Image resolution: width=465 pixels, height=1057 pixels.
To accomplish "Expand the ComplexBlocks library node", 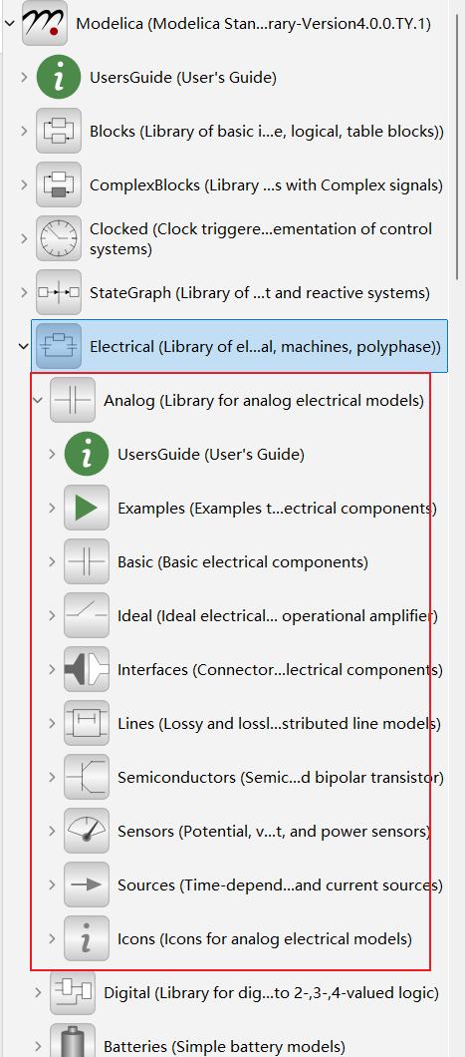I will (24, 184).
